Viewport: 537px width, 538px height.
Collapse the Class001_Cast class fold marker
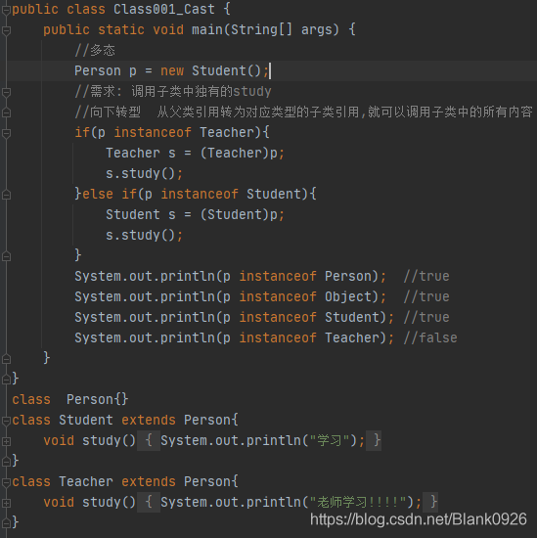coord(6,10)
